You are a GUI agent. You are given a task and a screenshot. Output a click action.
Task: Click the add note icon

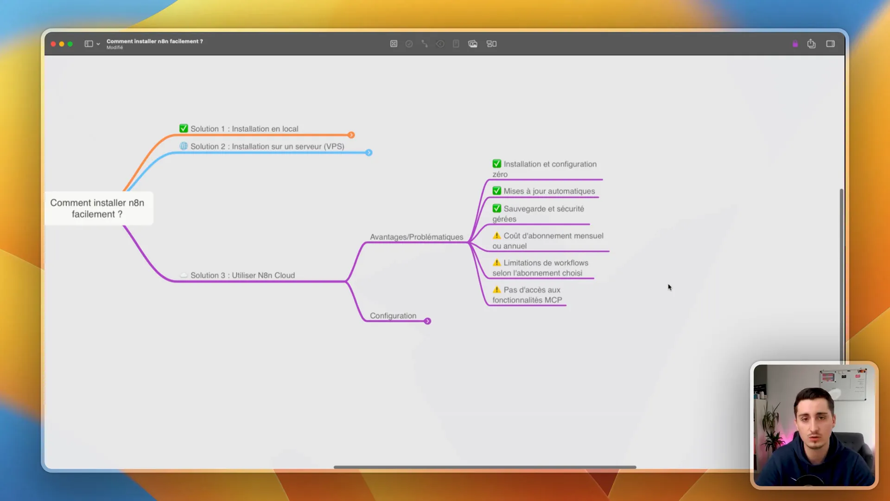pos(456,44)
